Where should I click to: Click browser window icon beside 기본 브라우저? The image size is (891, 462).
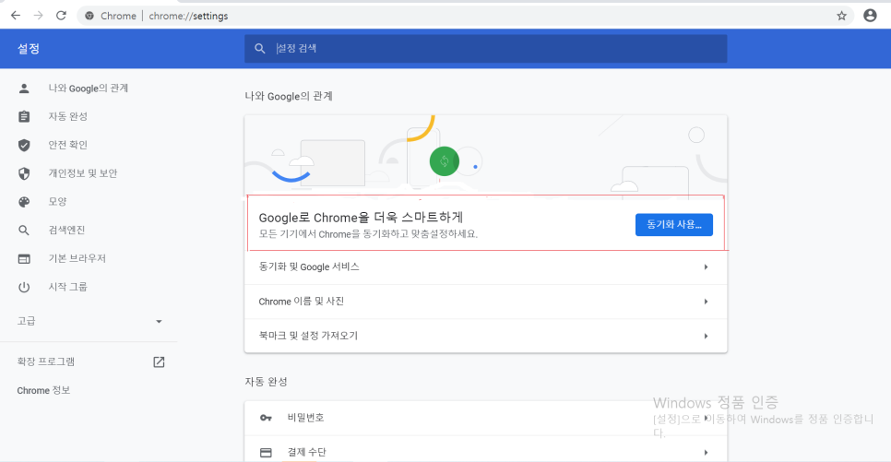(24, 258)
